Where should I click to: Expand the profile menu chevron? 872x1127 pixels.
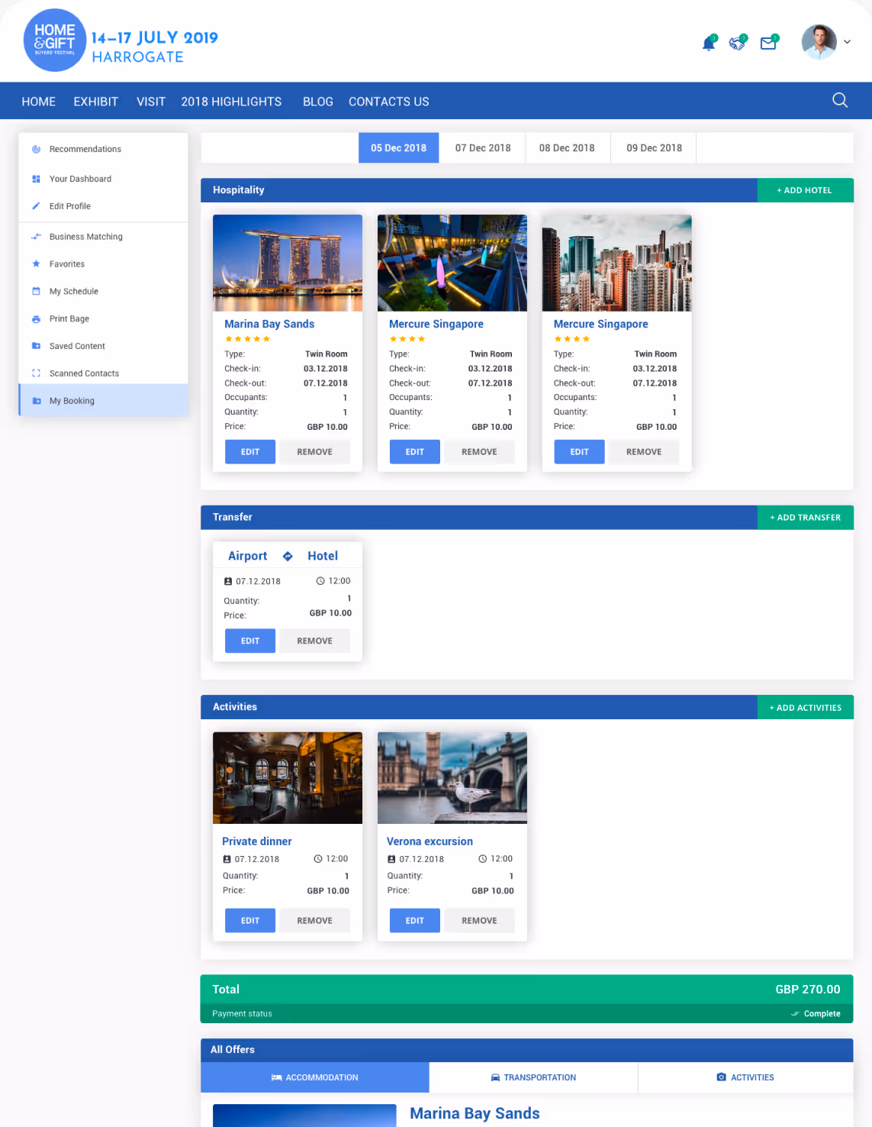(x=847, y=43)
